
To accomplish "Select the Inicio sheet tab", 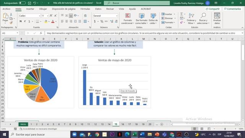I will 23,124.
